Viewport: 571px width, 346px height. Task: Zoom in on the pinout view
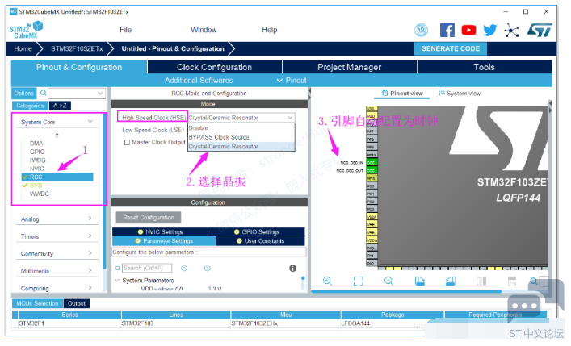(327, 281)
